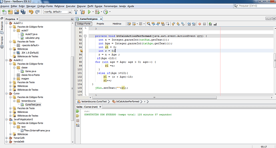Switch to Código-Fonte view
Screen dimensions: 276x148
tap(84, 24)
